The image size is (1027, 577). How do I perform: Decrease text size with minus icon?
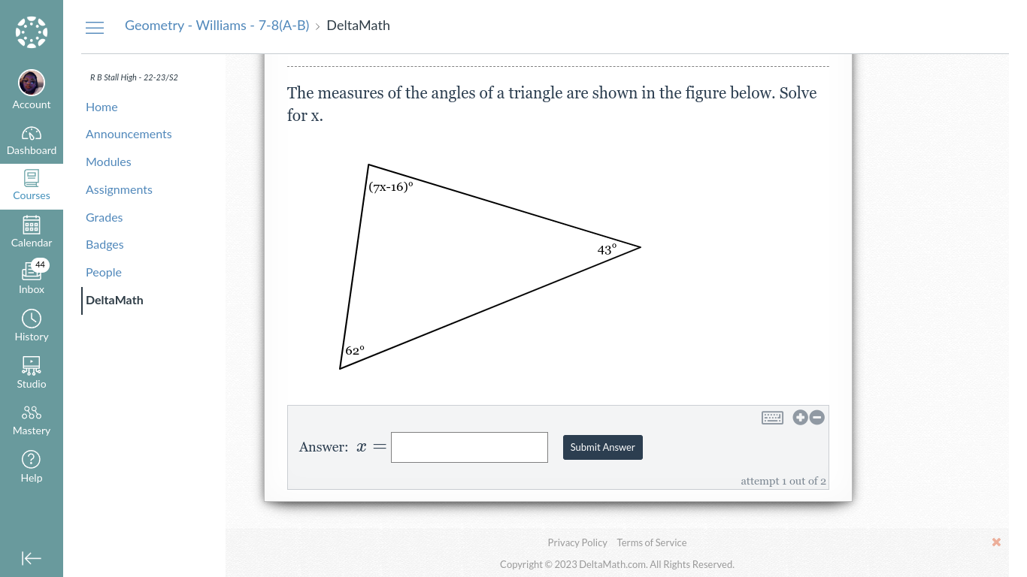coord(817,418)
